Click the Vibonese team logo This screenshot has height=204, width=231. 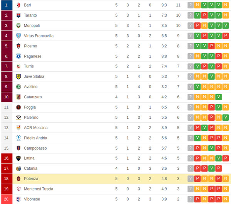pos(18,199)
